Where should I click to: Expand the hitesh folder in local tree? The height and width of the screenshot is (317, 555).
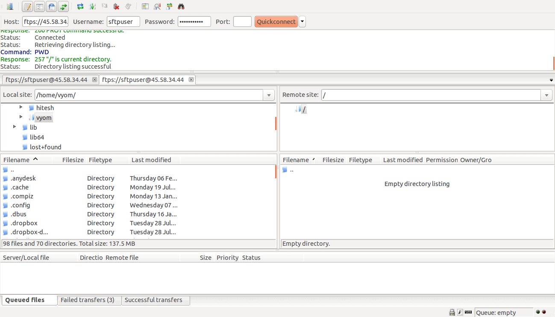(21, 107)
